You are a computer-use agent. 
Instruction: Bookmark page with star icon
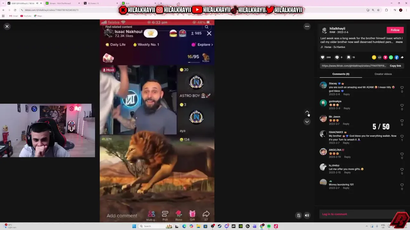pos(378,10)
